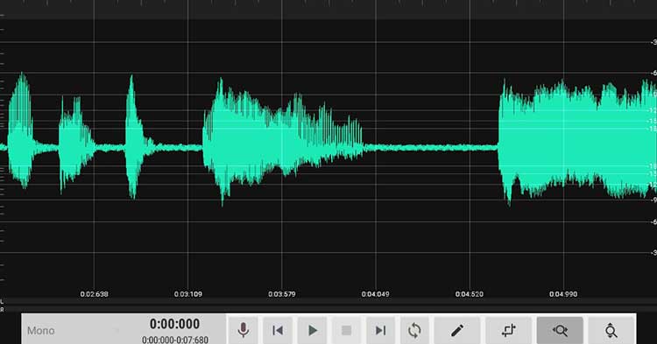Jump to the start of the audio

pos(278,331)
